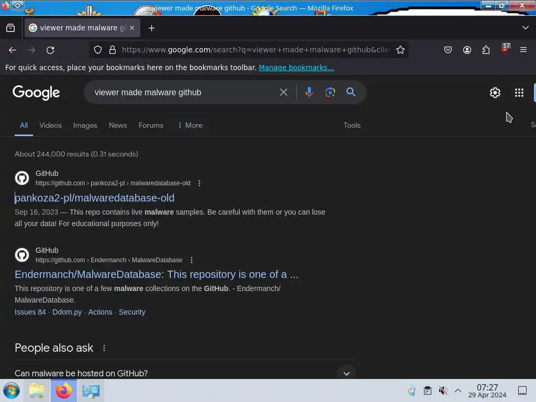Screen dimensions: 536x402
Task: Open Security sitelink
Action: pyautogui.click(x=132, y=312)
